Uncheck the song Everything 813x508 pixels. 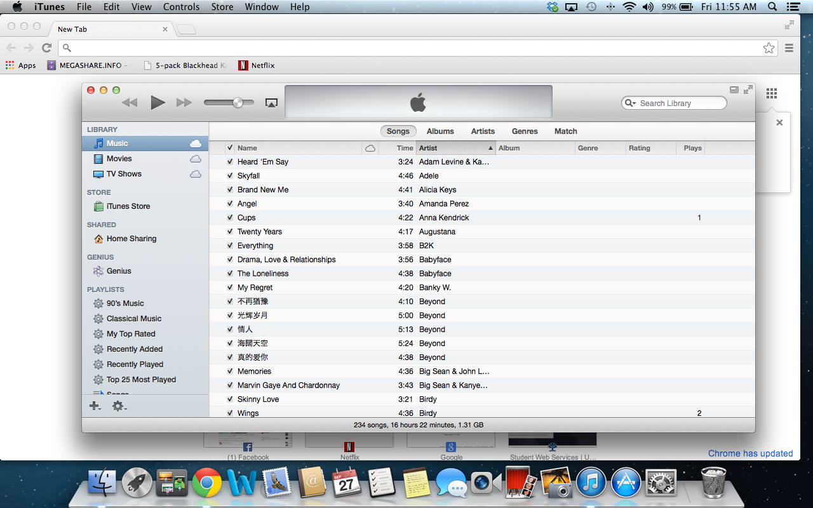click(230, 246)
